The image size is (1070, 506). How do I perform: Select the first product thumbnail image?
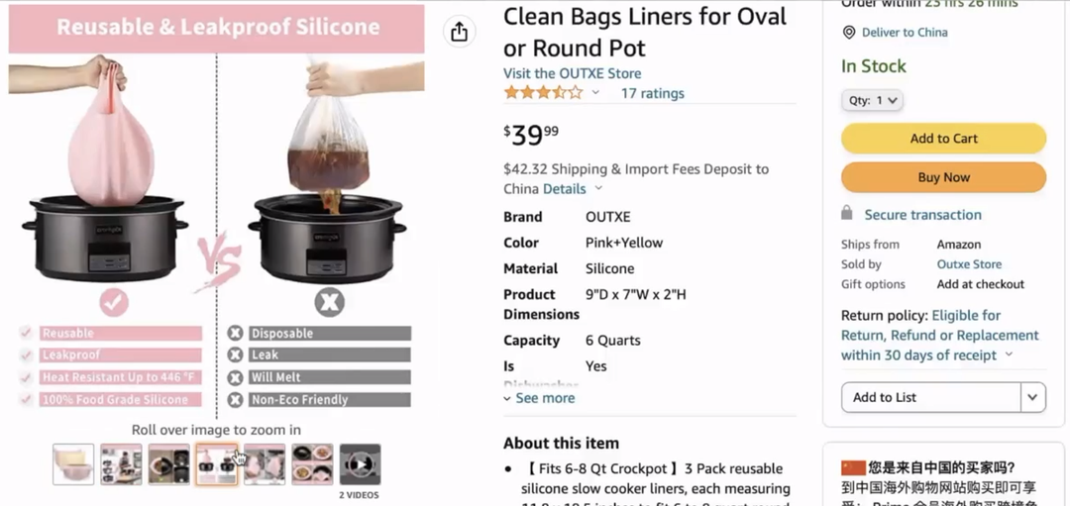(73, 464)
